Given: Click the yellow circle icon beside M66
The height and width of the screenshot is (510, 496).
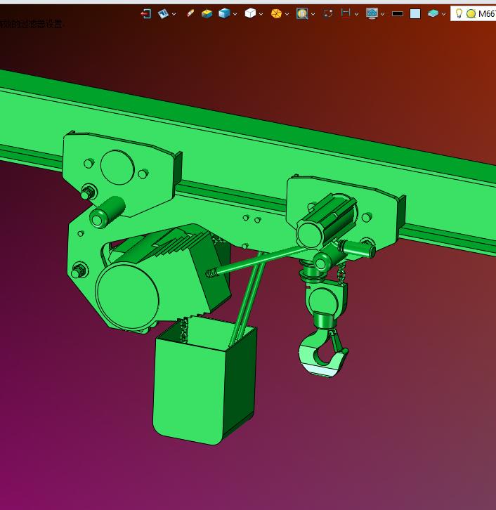Looking at the screenshot, I should (x=471, y=13).
